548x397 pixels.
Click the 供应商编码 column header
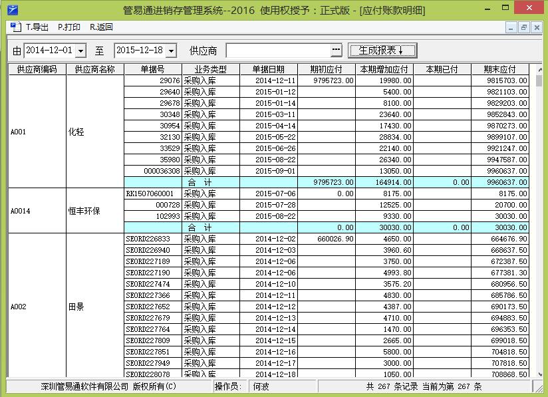pos(37,69)
